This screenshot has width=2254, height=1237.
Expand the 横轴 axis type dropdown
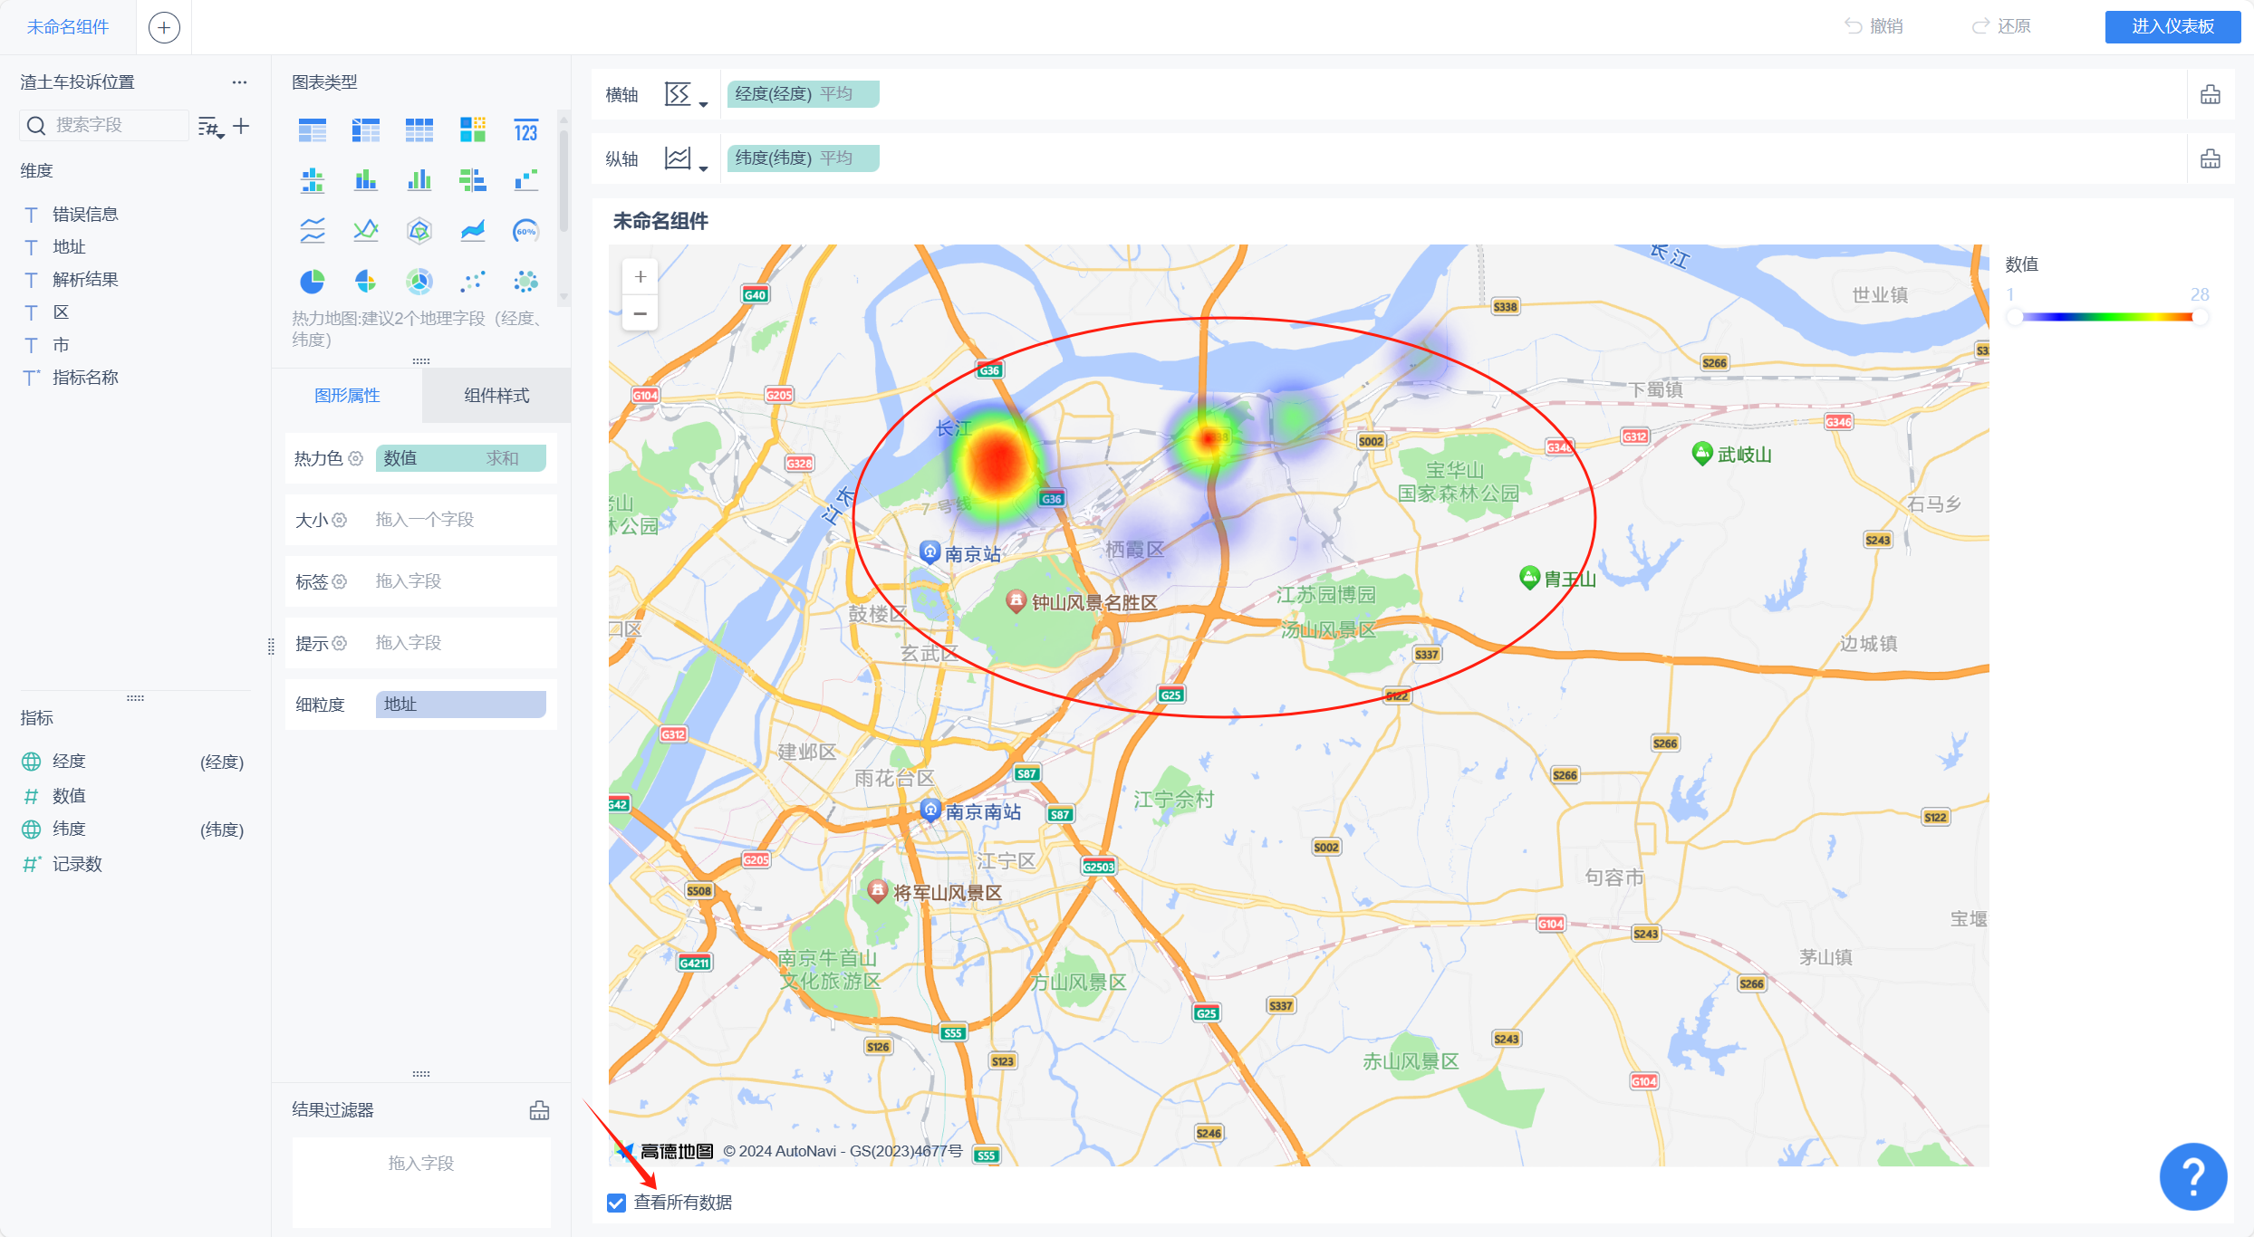click(x=686, y=95)
